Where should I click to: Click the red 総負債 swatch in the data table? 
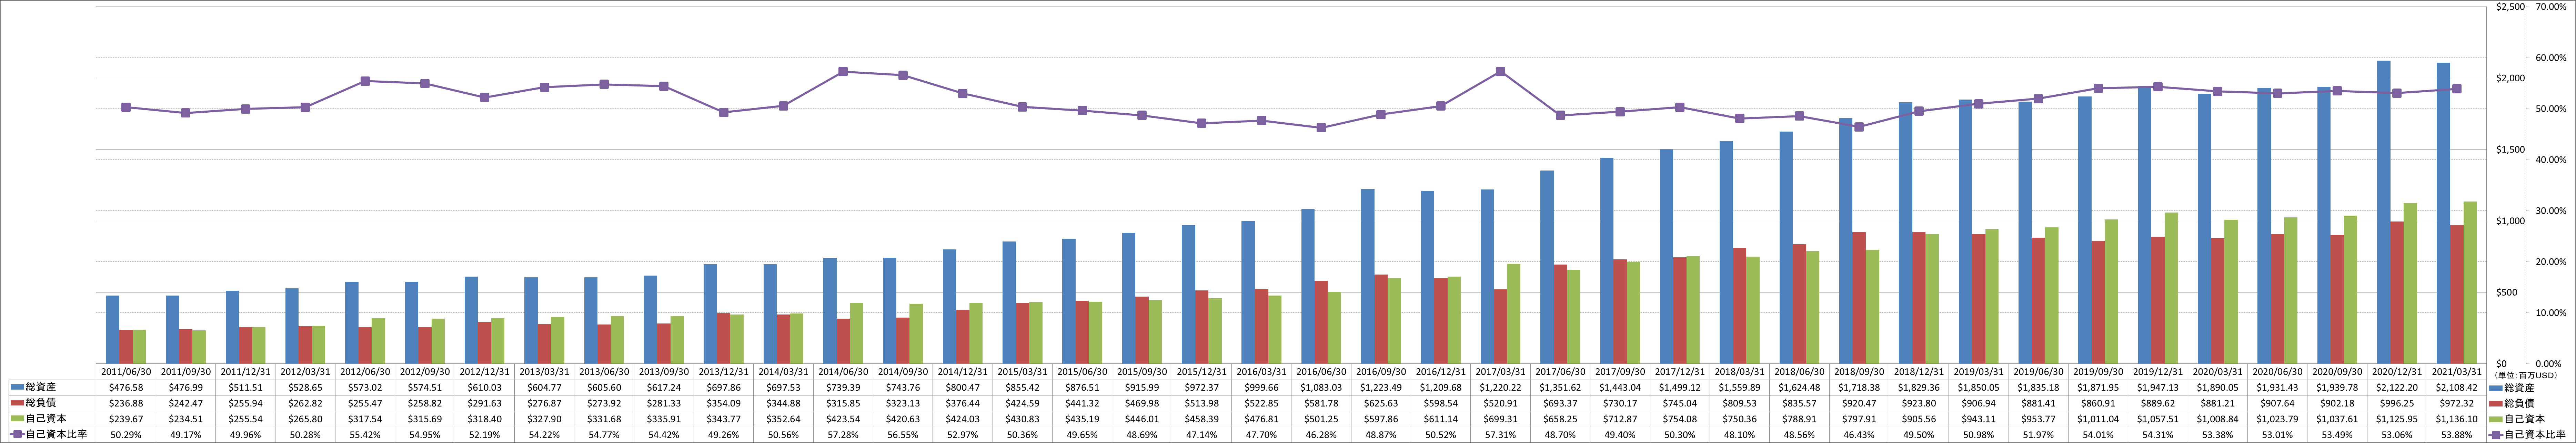tap(17, 403)
